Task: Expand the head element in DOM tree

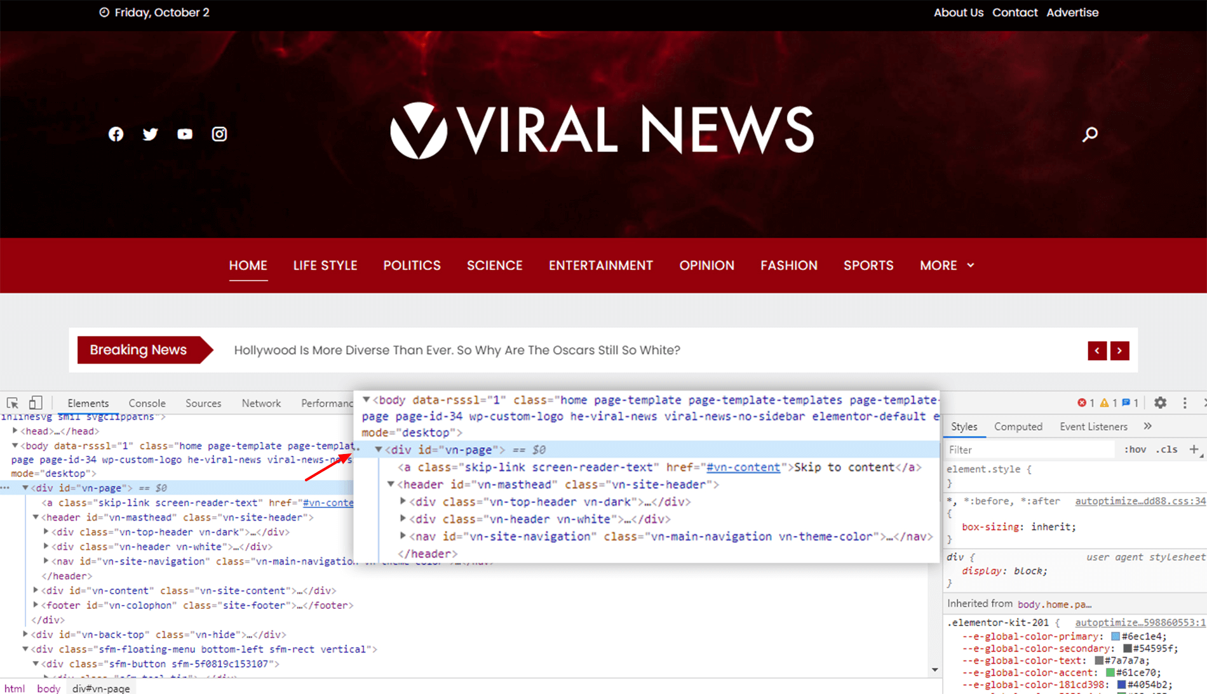Action: (15, 431)
